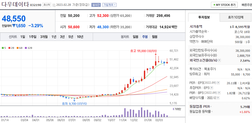Select the 5년 line chart range

tap(71, 37)
